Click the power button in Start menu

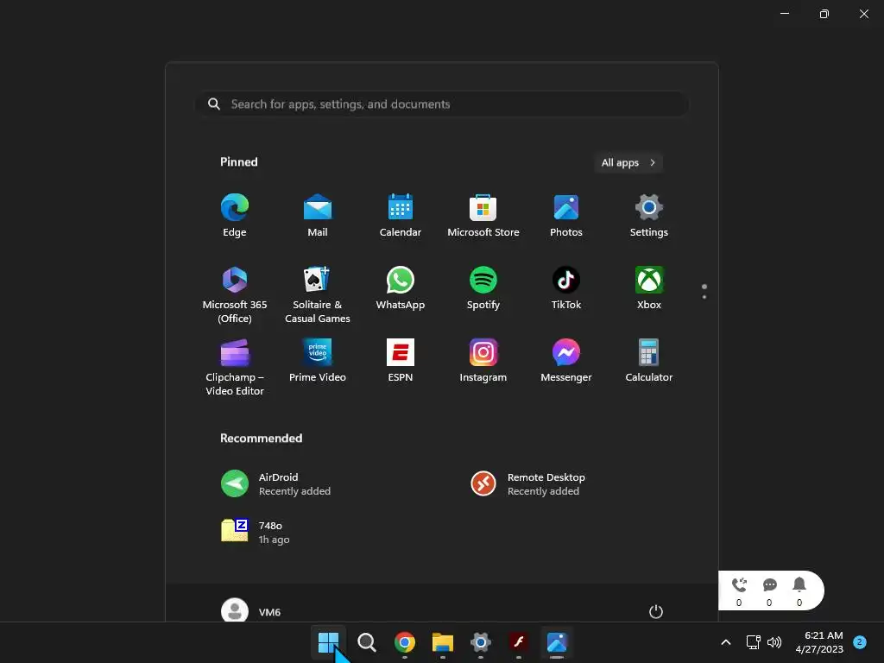coord(656,611)
